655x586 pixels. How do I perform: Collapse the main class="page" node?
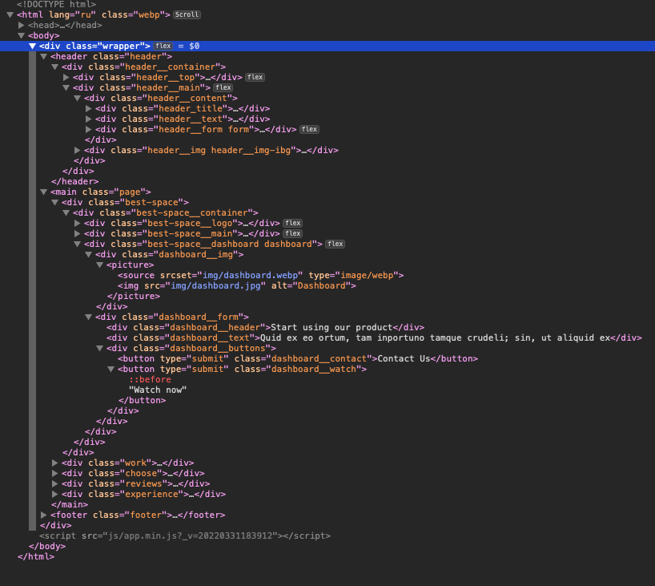pyautogui.click(x=43, y=192)
